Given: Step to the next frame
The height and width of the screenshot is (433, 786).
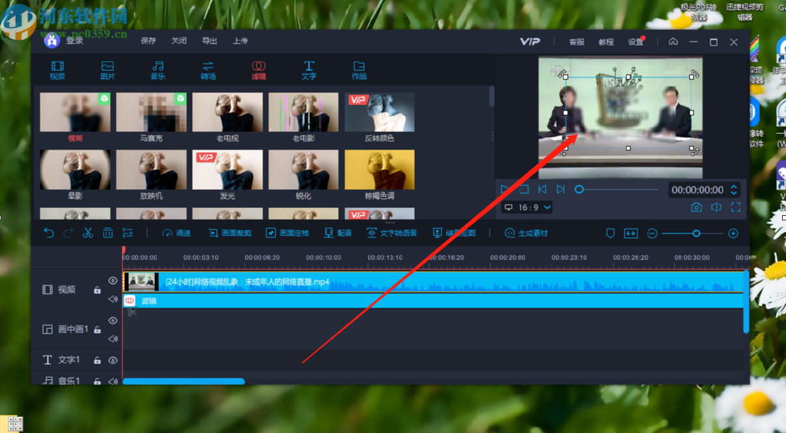Looking at the screenshot, I should pyautogui.click(x=560, y=189).
